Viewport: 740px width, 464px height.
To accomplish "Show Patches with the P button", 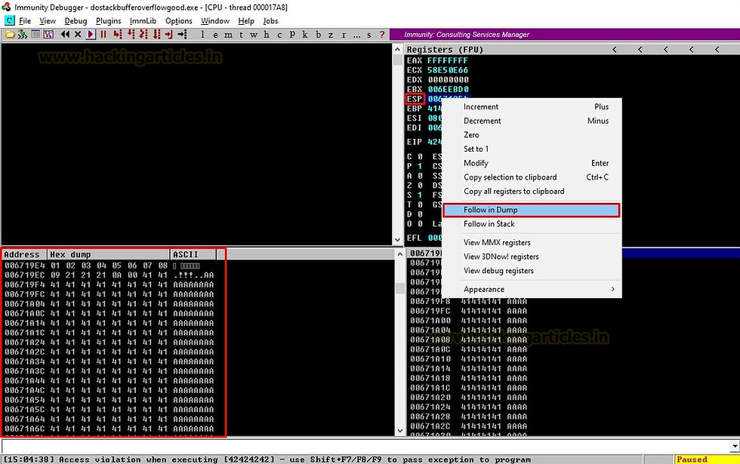I will (x=293, y=35).
